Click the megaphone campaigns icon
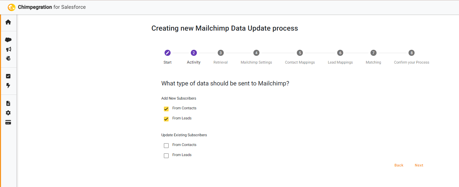This screenshot has height=187, width=459. click(x=8, y=49)
